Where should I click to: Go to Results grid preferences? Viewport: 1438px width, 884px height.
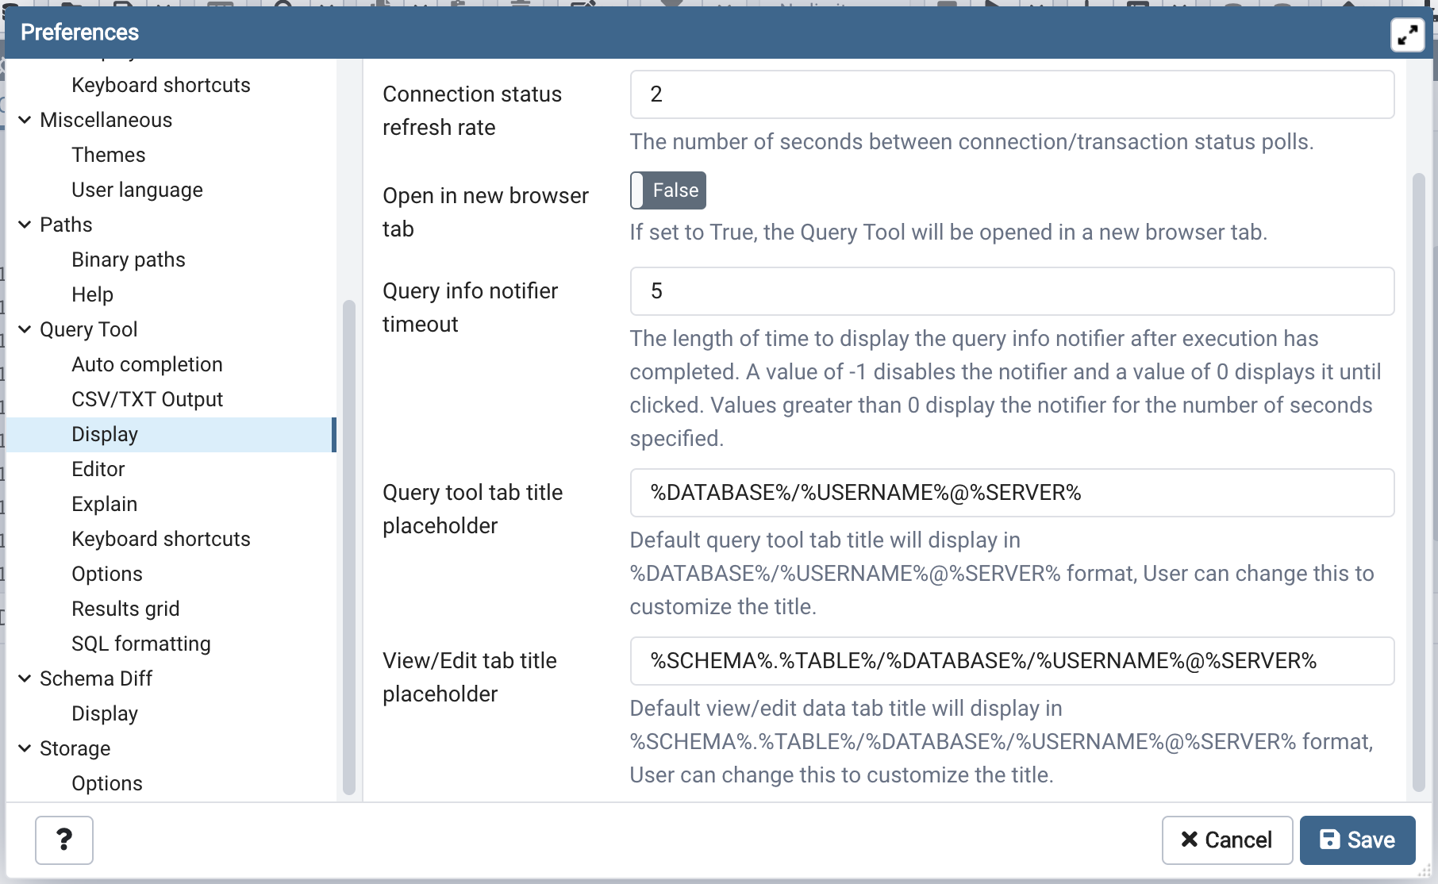125,609
